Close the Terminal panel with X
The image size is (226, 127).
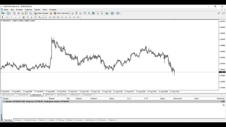pos(1,98)
